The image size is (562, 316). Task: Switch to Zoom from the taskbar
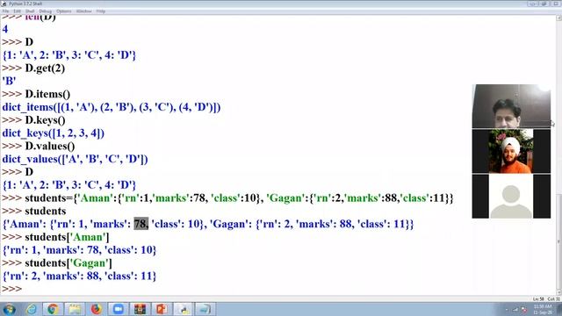[x=118, y=309]
